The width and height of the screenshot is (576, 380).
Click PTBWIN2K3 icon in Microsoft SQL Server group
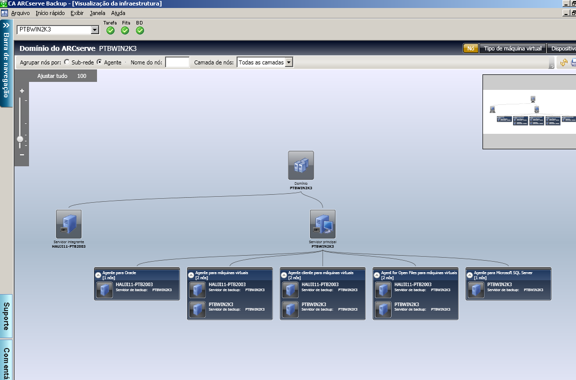476,290
